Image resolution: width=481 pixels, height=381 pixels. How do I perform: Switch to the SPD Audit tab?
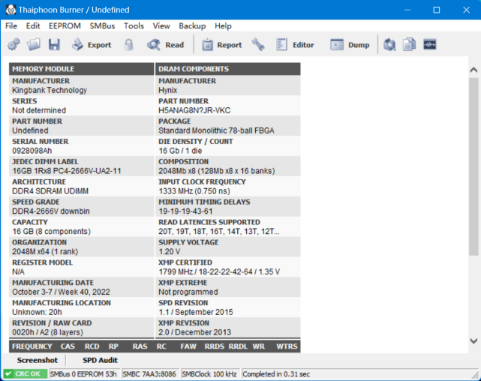[100, 360]
